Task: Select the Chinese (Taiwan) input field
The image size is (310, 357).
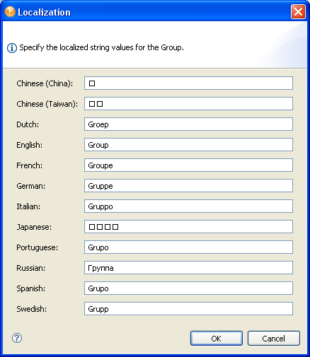Action: point(188,103)
